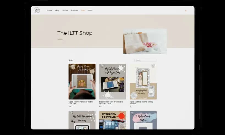The width and height of the screenshot is (225, 135).
Task: Click The ILTT Shop heading
Action: pos(75,33)
